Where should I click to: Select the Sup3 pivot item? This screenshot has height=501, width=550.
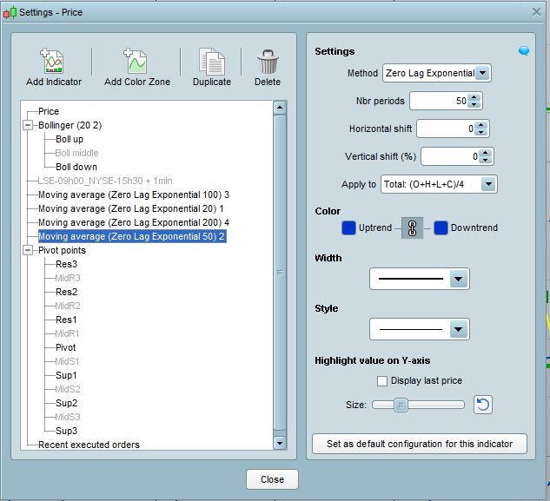pos(66,431)
